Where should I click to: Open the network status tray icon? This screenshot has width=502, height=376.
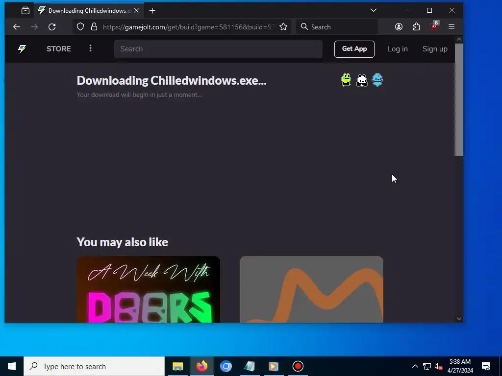pyautogui.click(x=427, y=366)
